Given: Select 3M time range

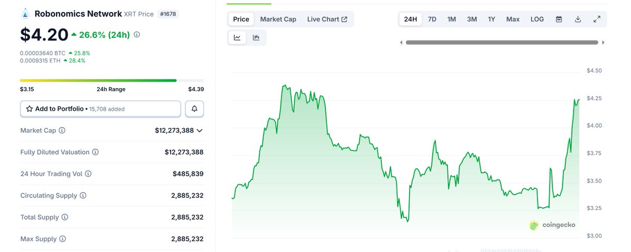Looking at the screenshot, I should 472,19.
